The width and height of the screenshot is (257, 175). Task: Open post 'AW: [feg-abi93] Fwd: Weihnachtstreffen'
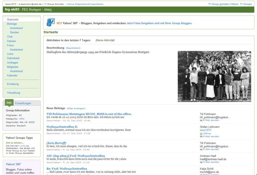[76, 156]
